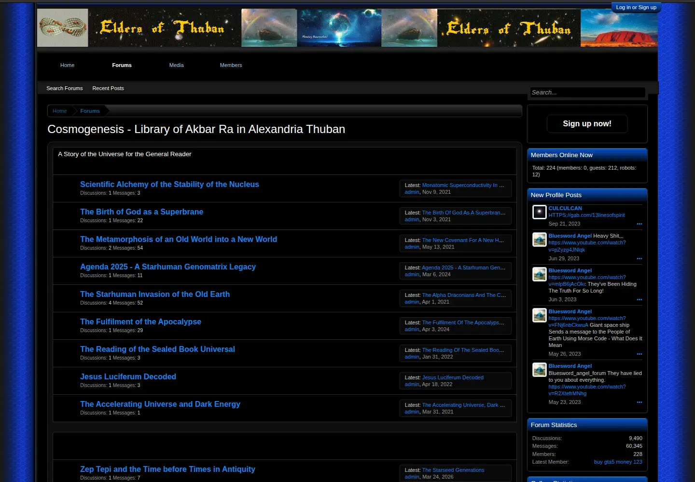Open the Recent Posts link

pyautogui.click(x=108, y=88)
